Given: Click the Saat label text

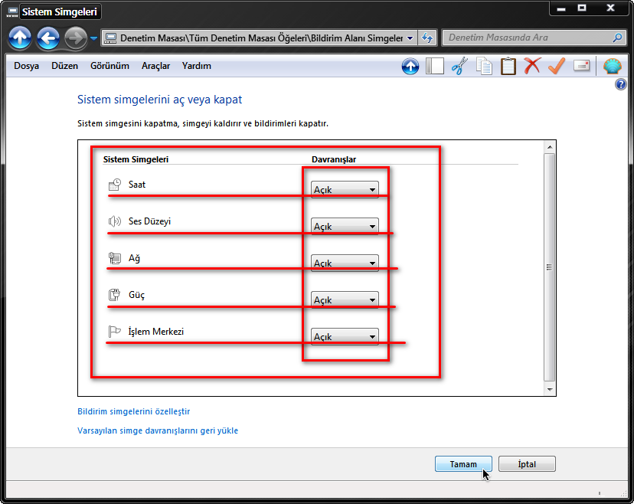Looking at the screenshot, I should click(137, 185).
